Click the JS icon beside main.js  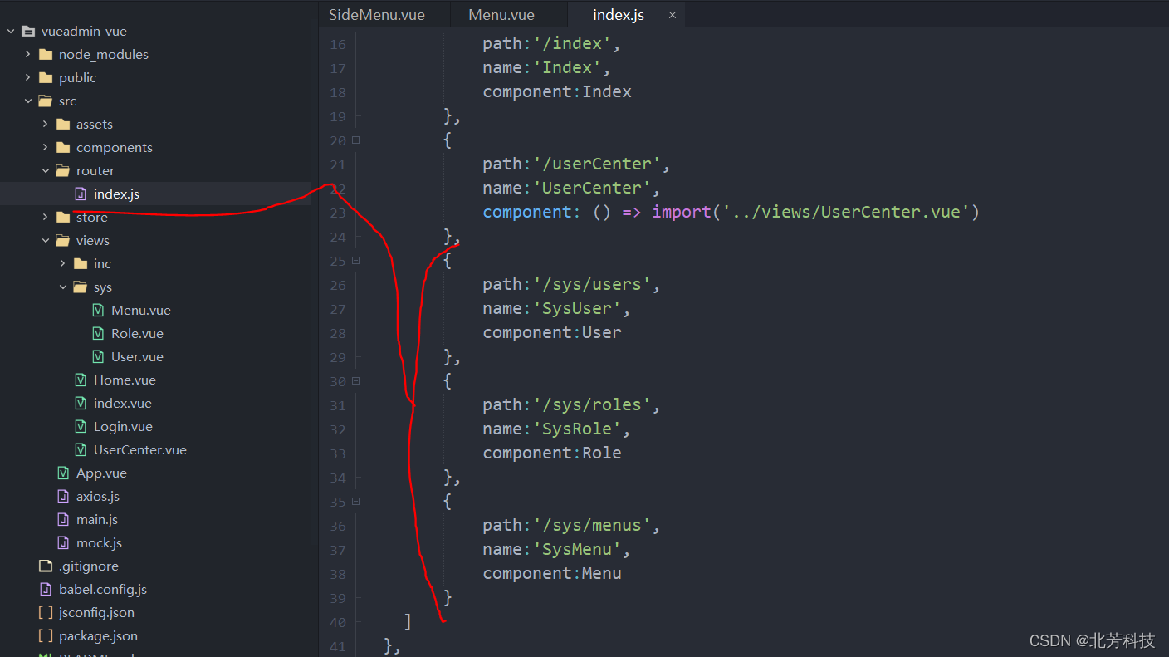click(x=63, y=520)
